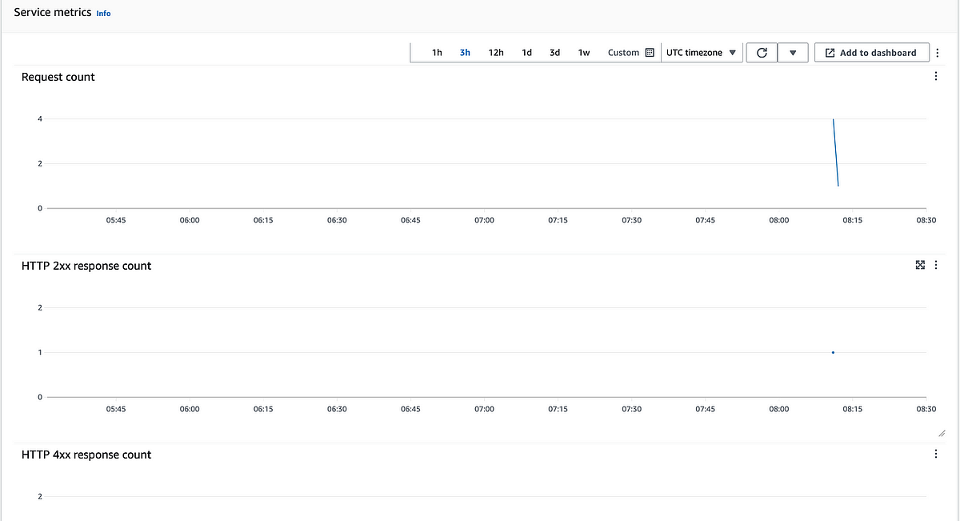Open the Custom date range picker
960x521 pixels.
[x=625, y=52]
